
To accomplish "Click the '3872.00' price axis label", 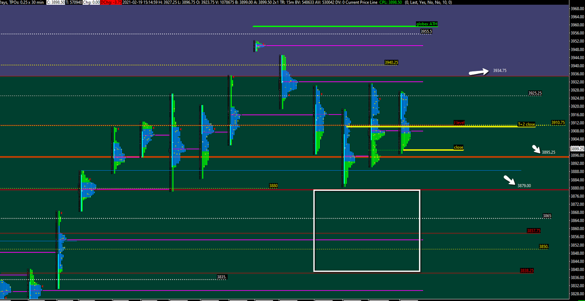I will (x=577, y=204).
